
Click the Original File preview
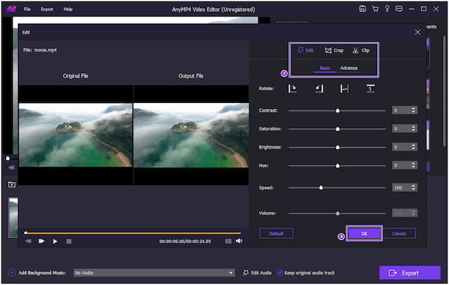click(76, 135)
